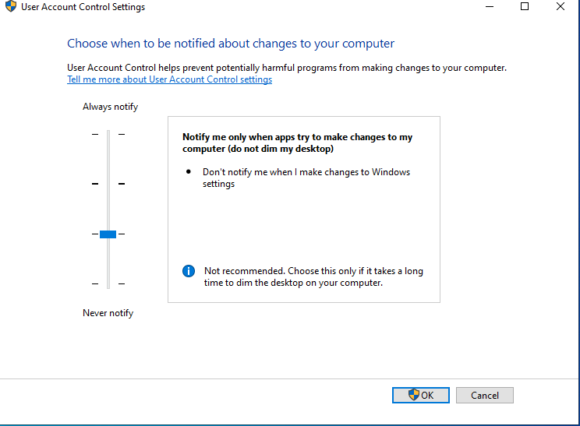Click the heading 'Choose when to be notified'
Image resolution: width=580 pixels, height=426 pixels.
point(231,44)
